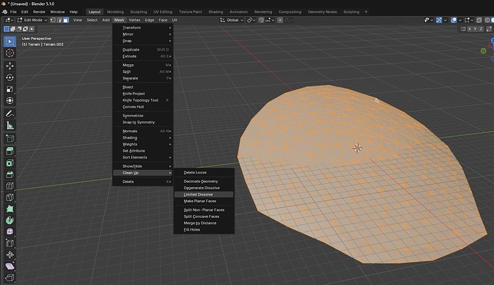Toggle X axis mirror
The height and width of the screenshot is (285, 494).
coord(470,29)
